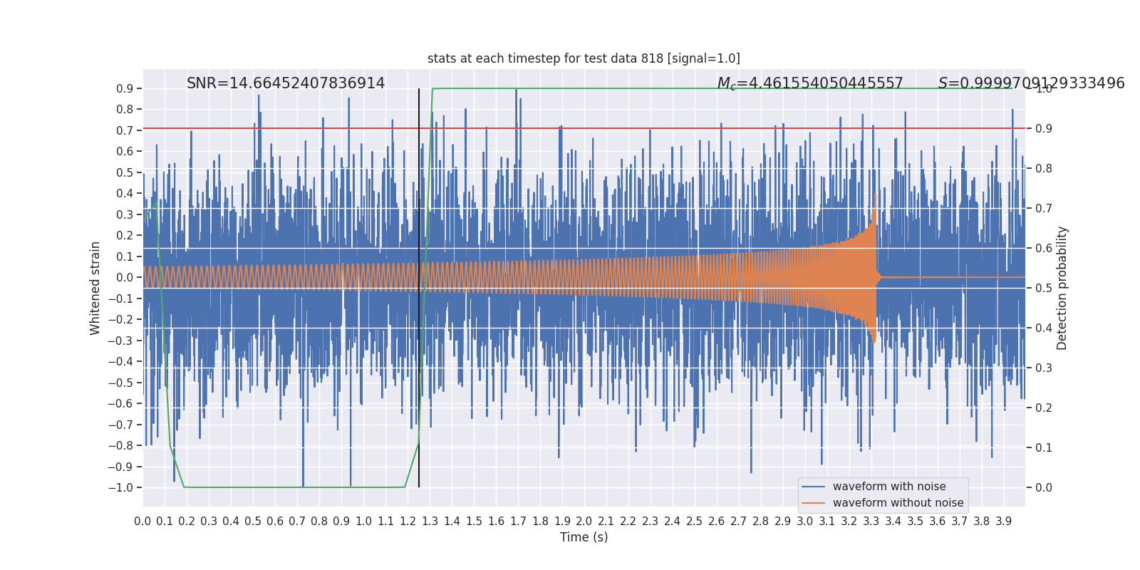This screenshot has height=570, width=1140.
Task: Click the 2.0 tick on the time axis
Action: tap(584, 522)
